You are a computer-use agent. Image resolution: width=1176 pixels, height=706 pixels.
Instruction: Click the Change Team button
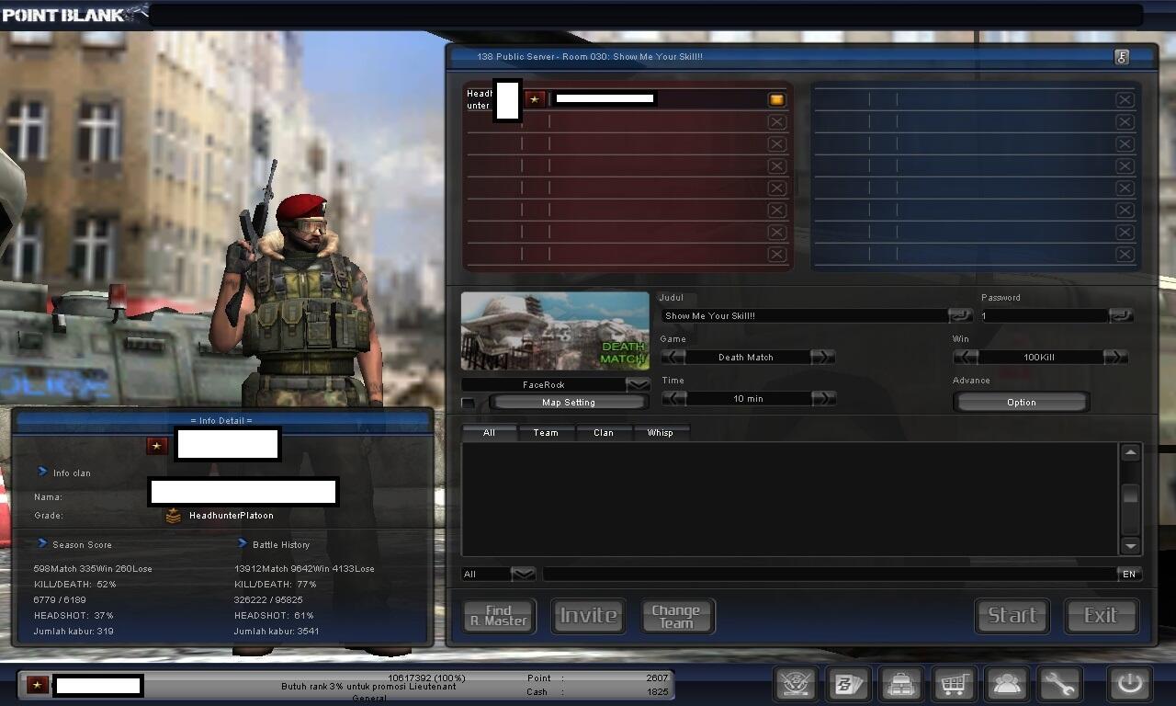pyautogui.click(x=676, y=616)
